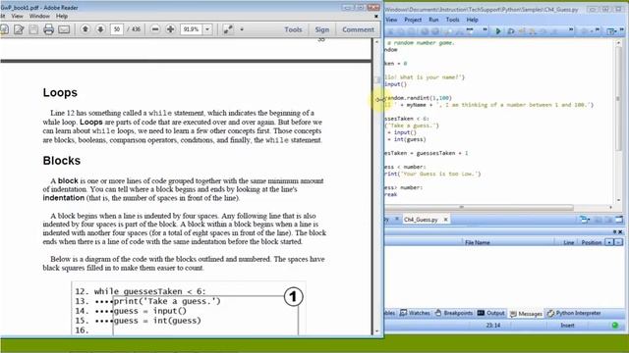Maximize the editor with the rightmost tab-bar icon
Viewport: 629px width, 353px height.
point(619,220)
